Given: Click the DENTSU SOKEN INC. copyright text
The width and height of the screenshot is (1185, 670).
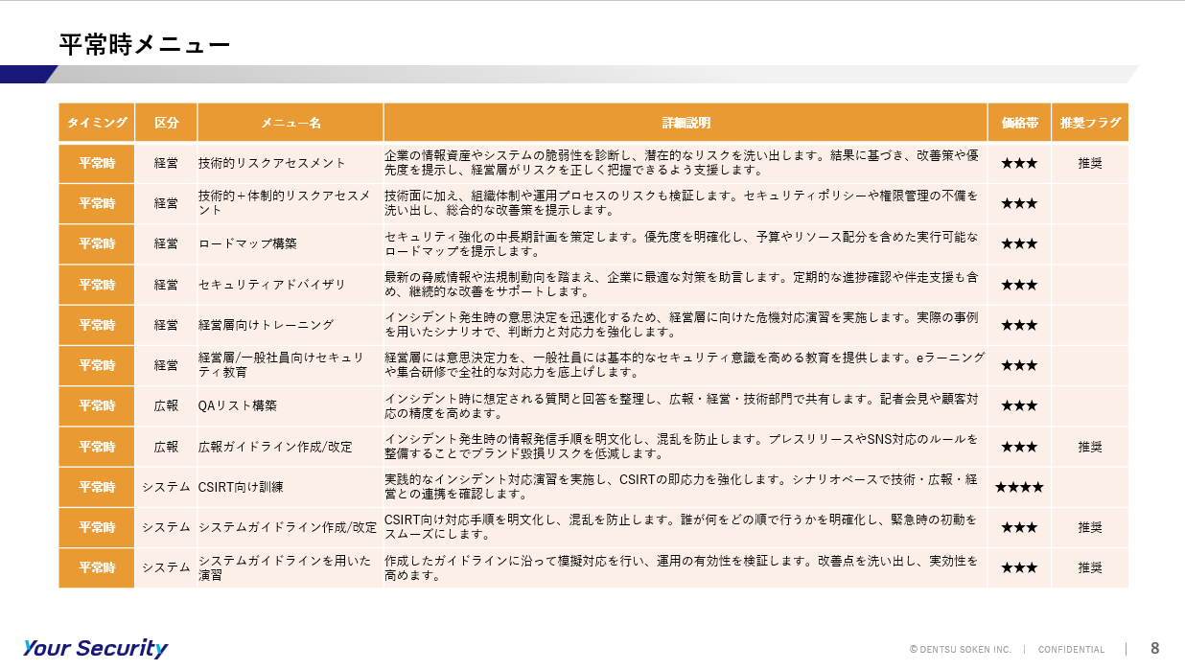Looking at the screenshot, I should click(960, 649).
